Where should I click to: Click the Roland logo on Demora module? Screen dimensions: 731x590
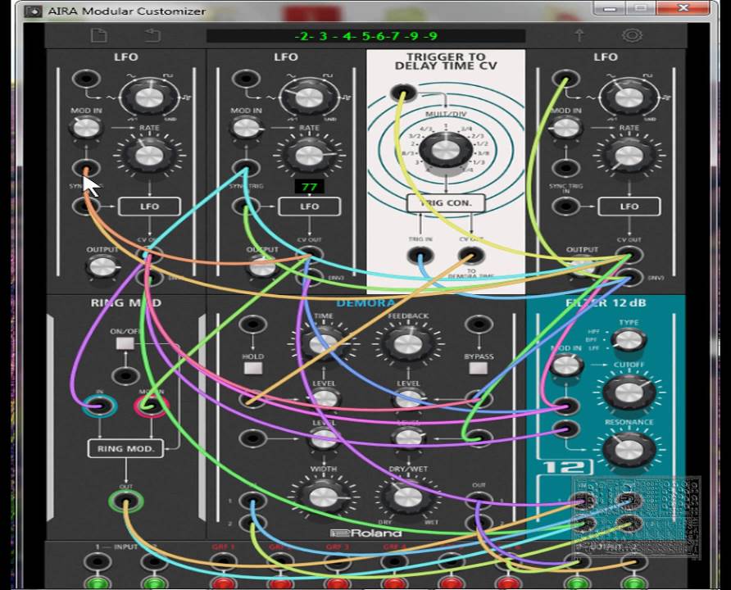[x=365, y=533]
